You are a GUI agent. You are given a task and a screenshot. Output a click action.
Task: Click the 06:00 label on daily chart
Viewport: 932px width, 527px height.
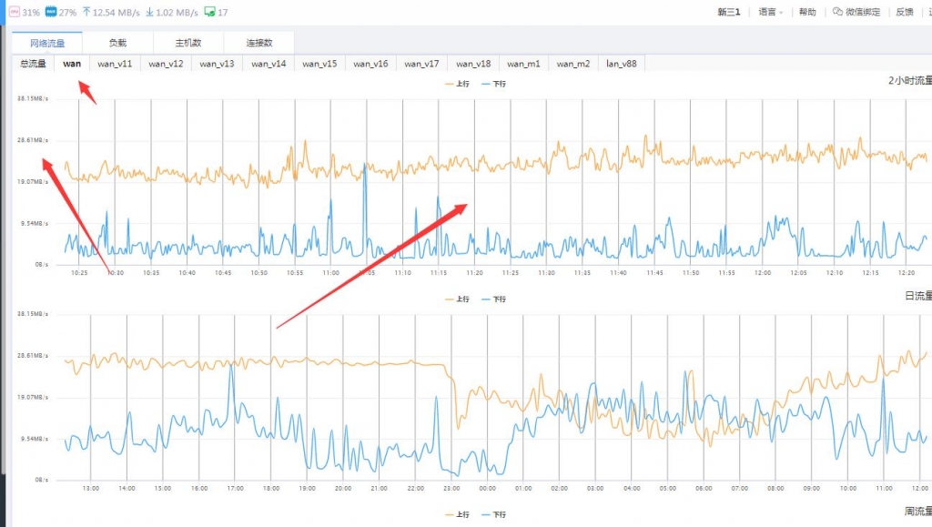pyautogui.click(x=704, y=488)
